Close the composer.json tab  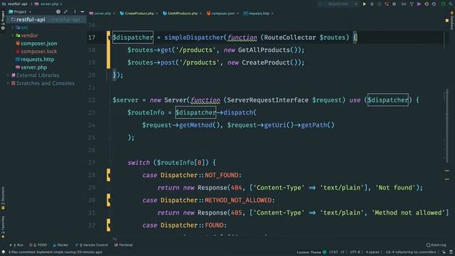coord(238,14)
